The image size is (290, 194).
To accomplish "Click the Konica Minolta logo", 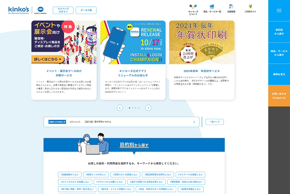I will (41, 10).
